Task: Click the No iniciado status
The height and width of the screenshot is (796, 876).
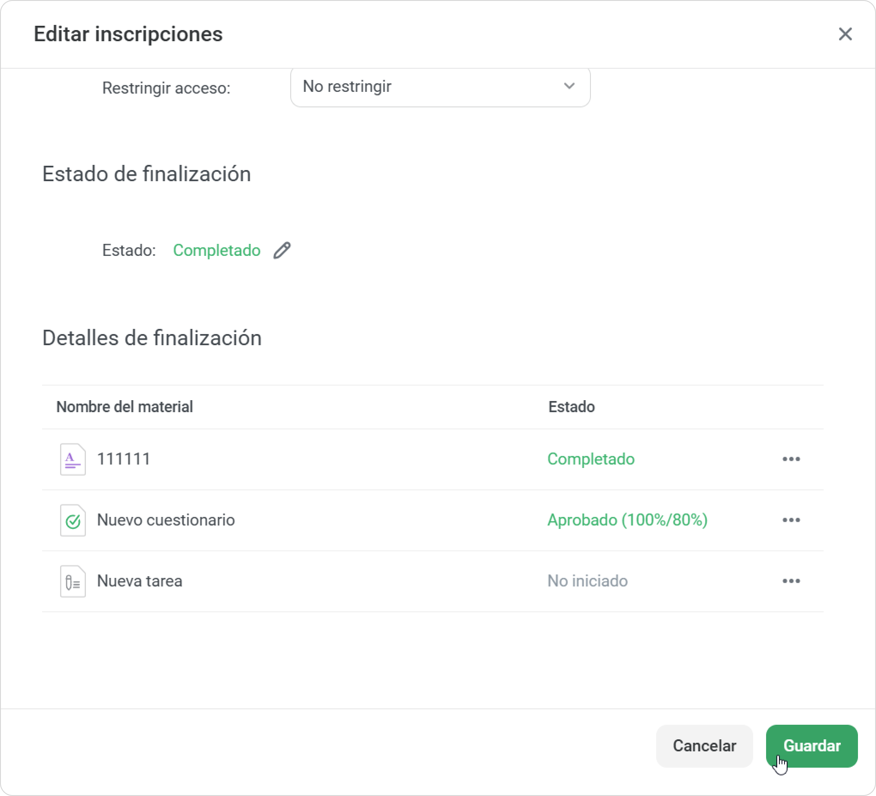Action: click(587, 581)
